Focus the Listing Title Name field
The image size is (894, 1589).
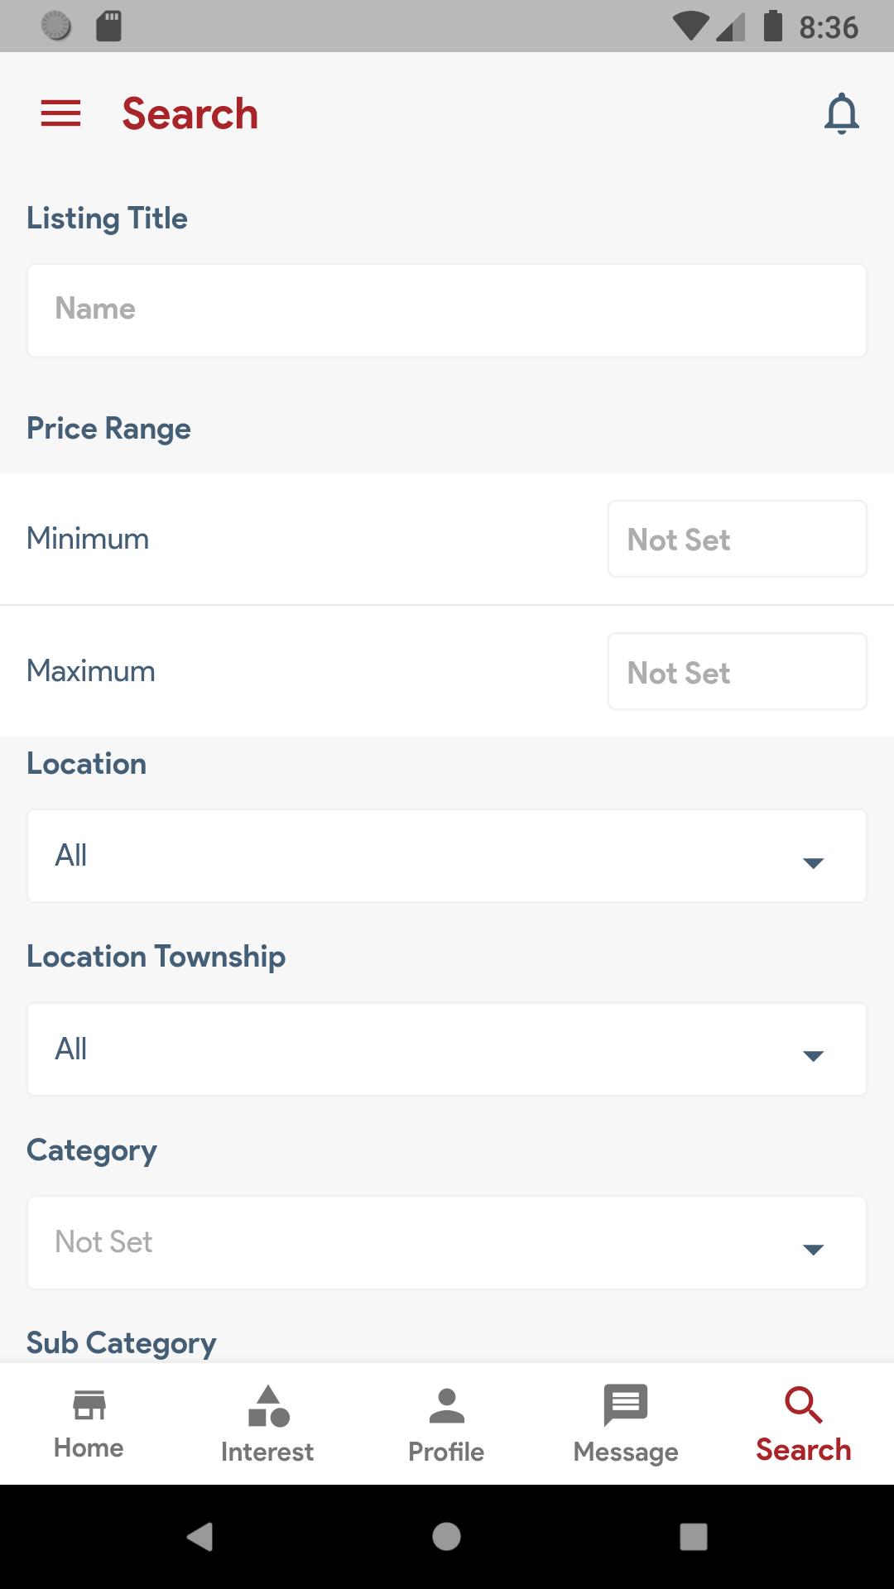click(x=447, y=310)
